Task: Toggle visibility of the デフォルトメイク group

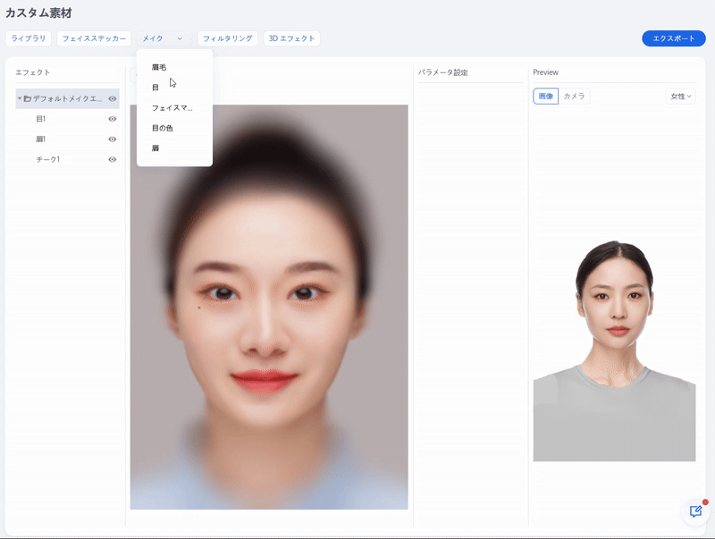Action: tap(113, 98)
